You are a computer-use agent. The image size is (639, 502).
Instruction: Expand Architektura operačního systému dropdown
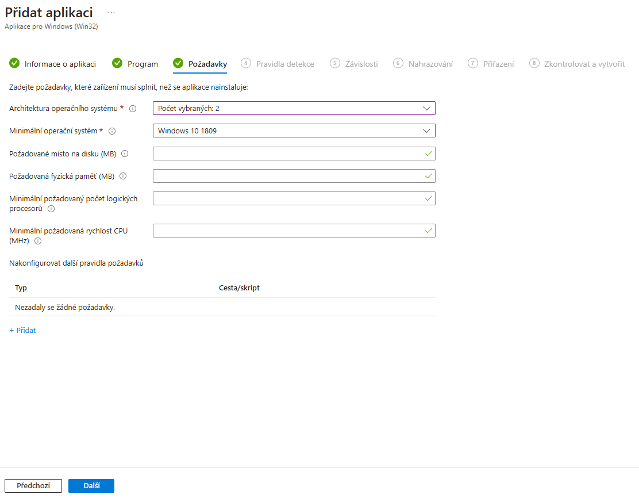pyautogui.click(x=294, y=108)
